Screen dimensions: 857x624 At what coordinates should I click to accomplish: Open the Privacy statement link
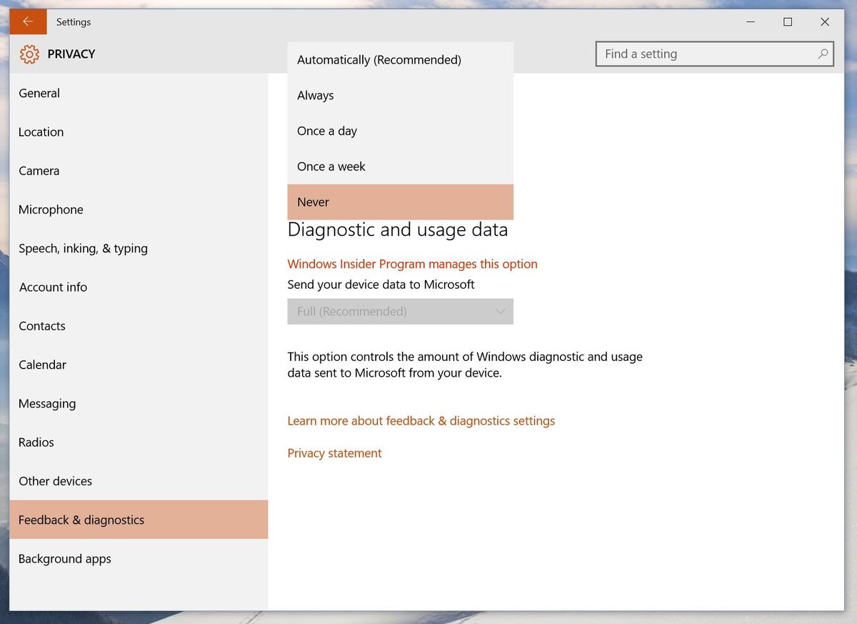click(x=334, y=452)
